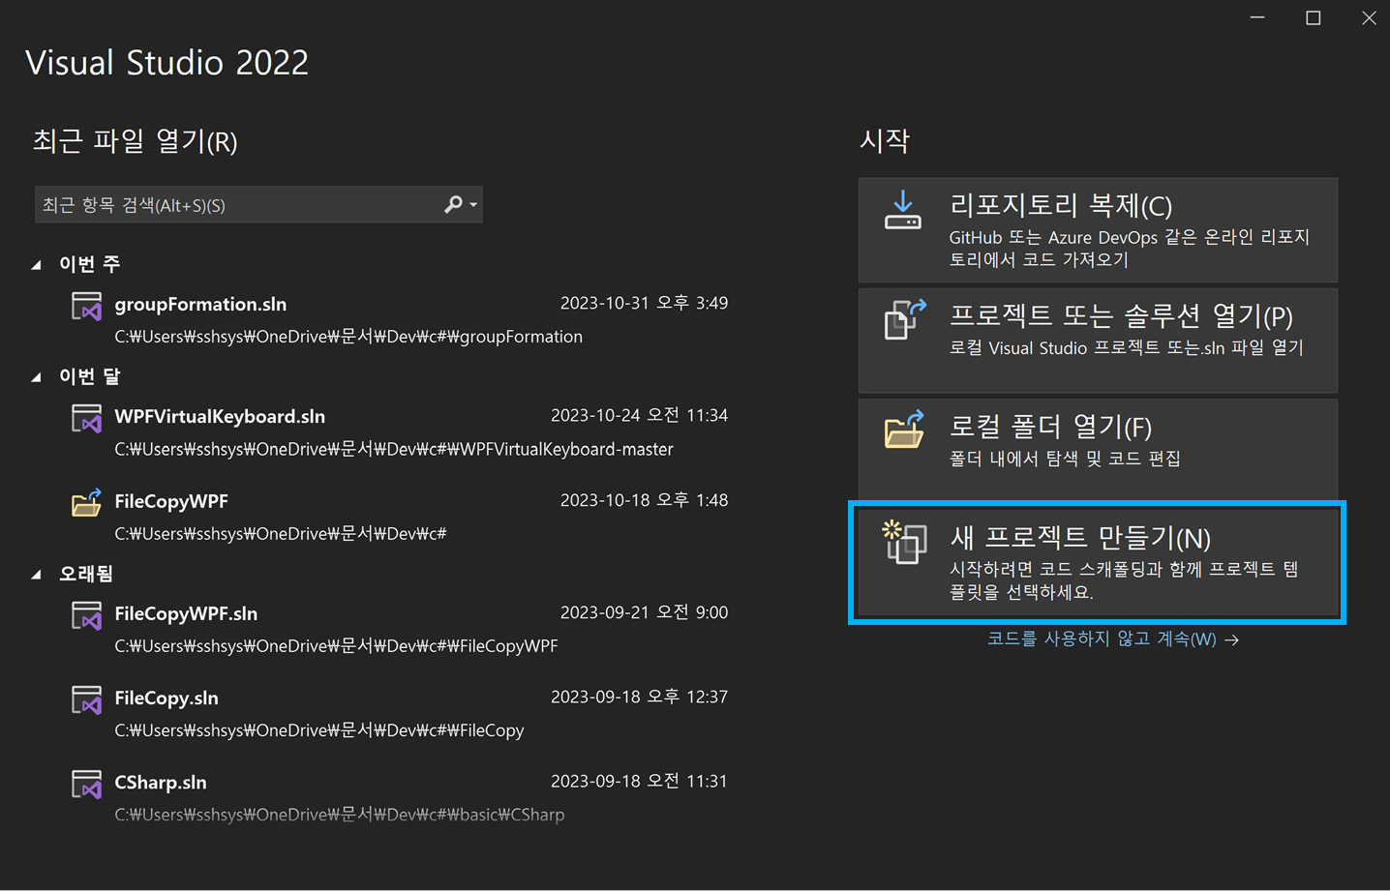Click the 2023-09-21 오전 9:00 timestamp
The height and width of the screenshot is (891, 1390).
pos(644,612)
